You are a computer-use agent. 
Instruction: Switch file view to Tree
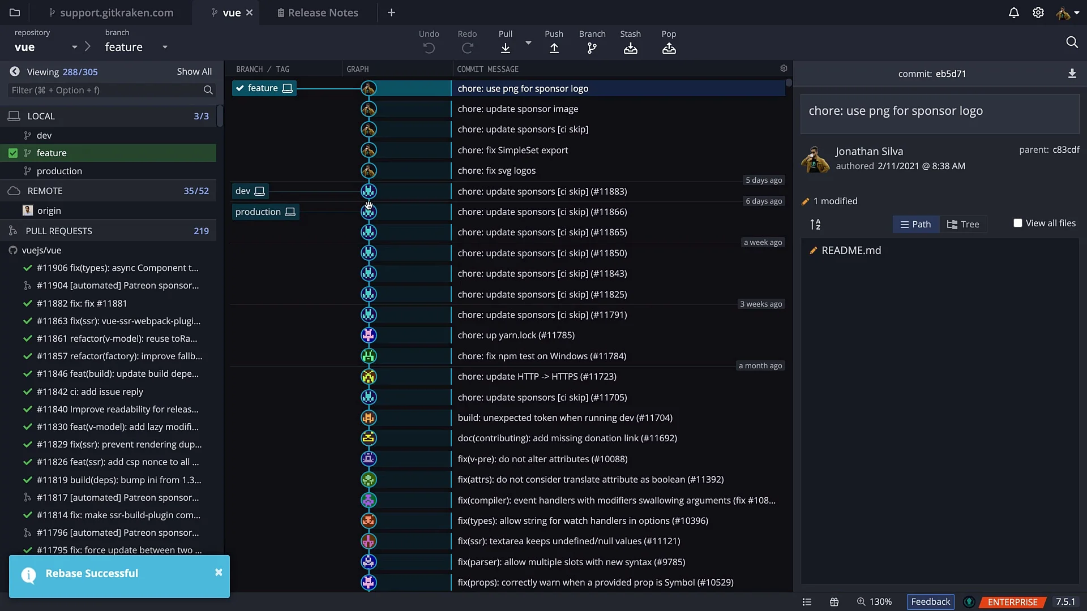point(963,224)
